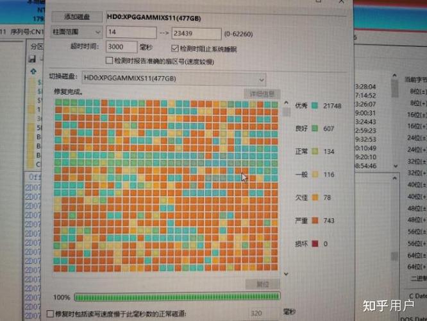
Task: Click the background file list scroll-up arrow
Action: tap(394, 76)
